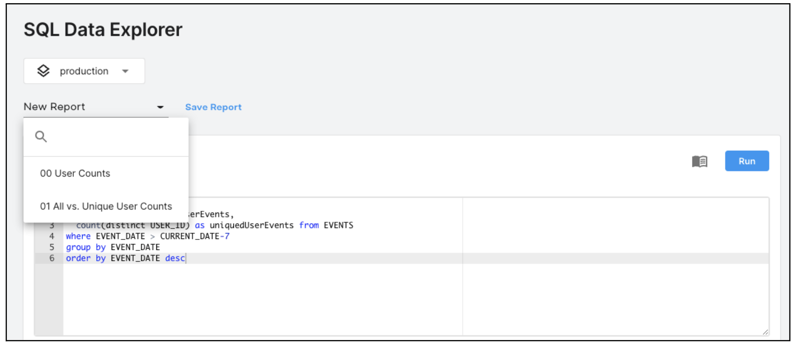Click the CURRENT_DATE-7 expression
The height and width of the screenshot is (346, 795).
195,236
